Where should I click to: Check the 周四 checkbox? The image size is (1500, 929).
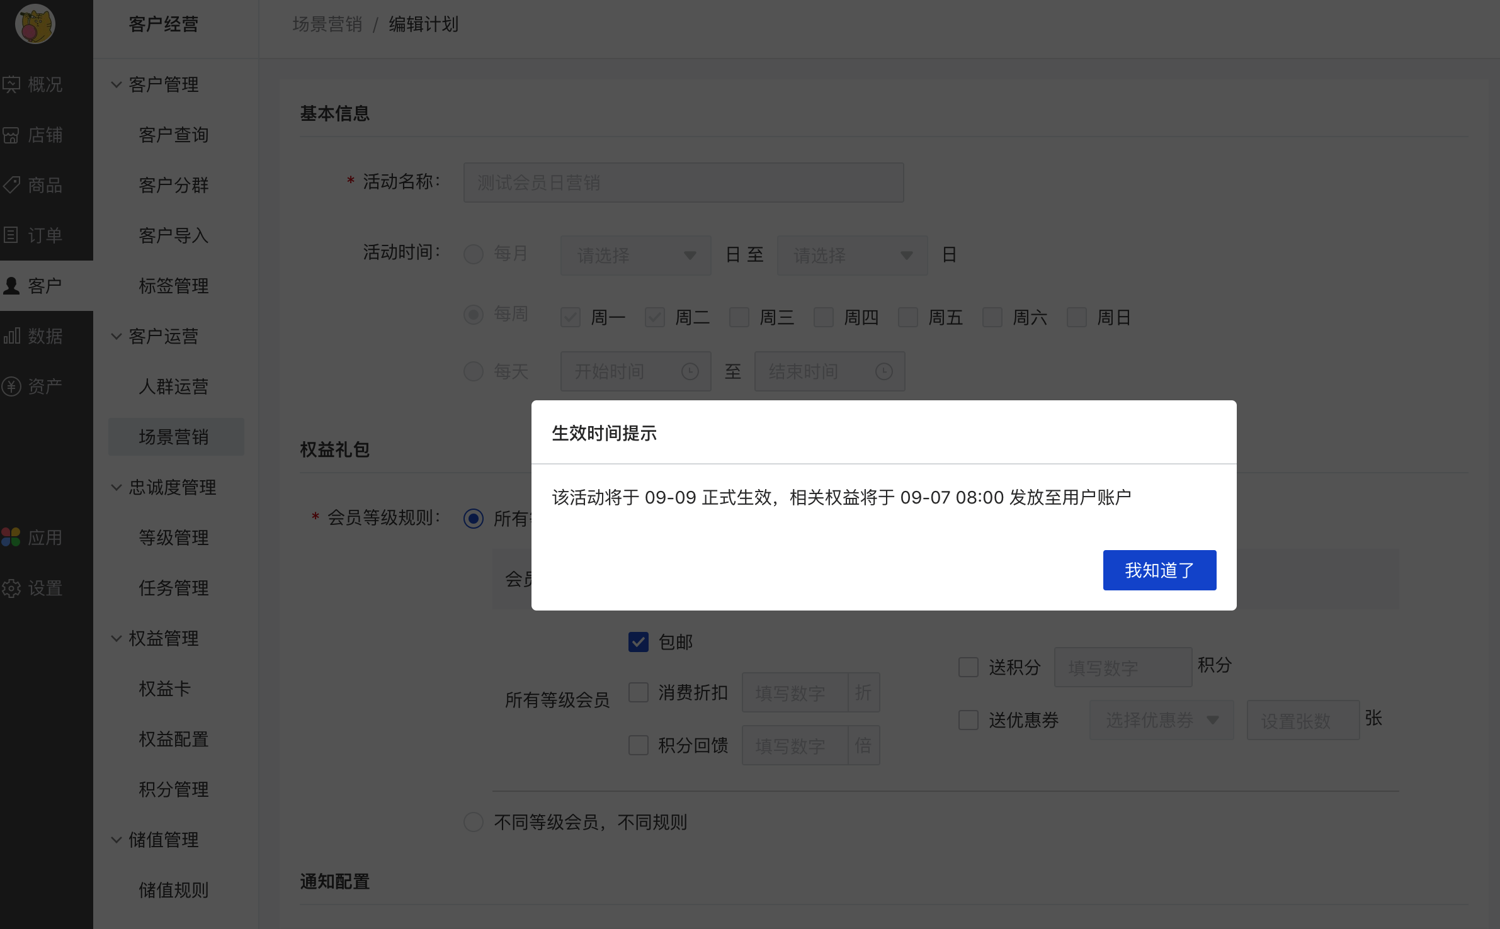824,317
